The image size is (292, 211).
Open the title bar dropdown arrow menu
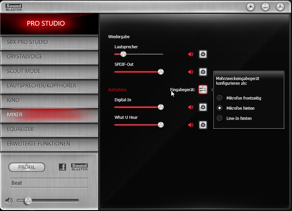[251, 7]
